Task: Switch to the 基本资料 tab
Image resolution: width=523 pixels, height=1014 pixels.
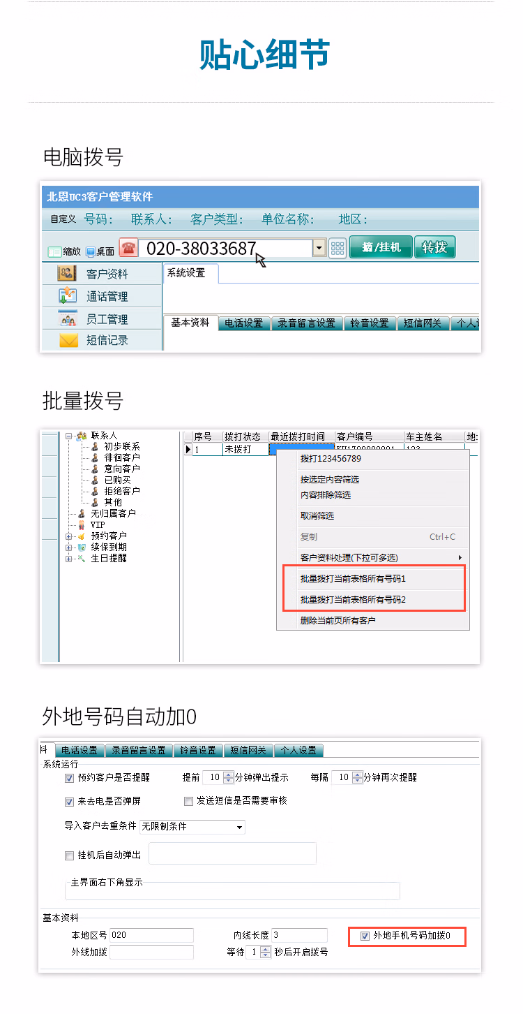Action: [190, 323]
